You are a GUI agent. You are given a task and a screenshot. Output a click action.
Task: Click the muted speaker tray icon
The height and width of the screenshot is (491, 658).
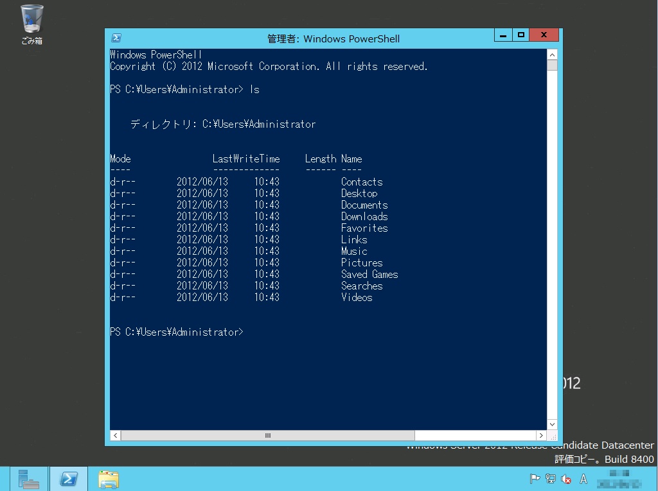565,479
